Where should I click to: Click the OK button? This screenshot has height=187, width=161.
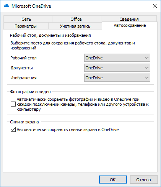pyautogui.click(x=113, y=180)
